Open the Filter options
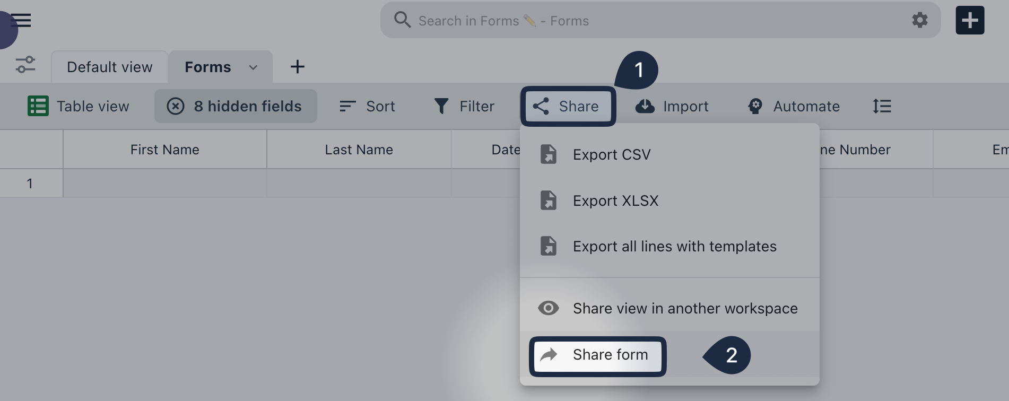This screenshot has height=401, width=1009. [464, 106]
